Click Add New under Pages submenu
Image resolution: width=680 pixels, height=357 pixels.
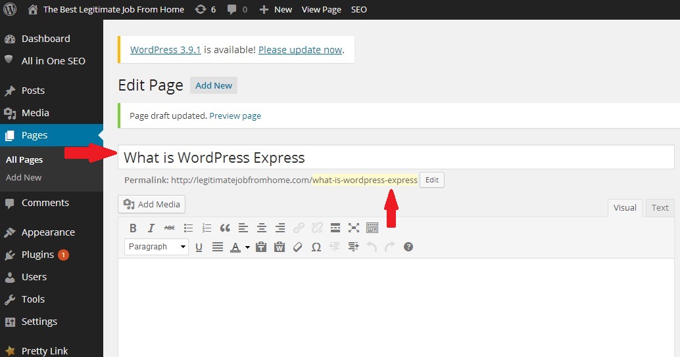pyautogui.click(x=24, y=177)
